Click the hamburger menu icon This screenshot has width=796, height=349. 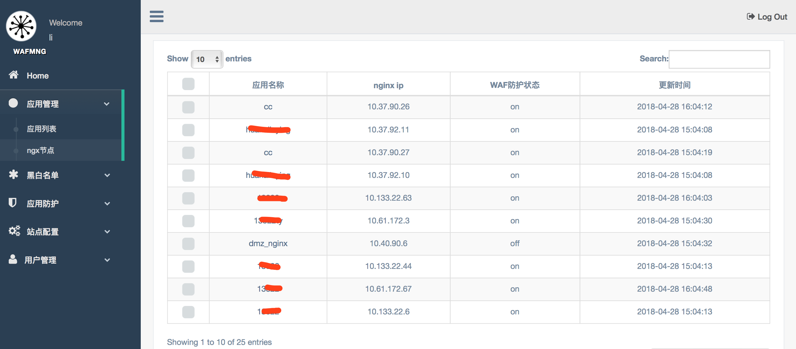point(156,17)
